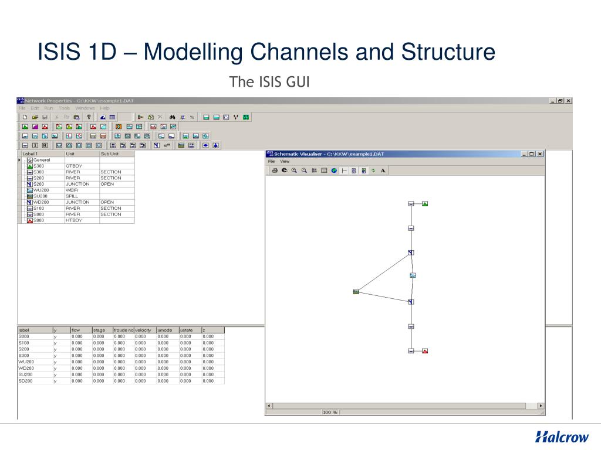The height and width of the screenshot is (450, 601).
Task: Select the General row in the network tree
Action: point(78,160)
